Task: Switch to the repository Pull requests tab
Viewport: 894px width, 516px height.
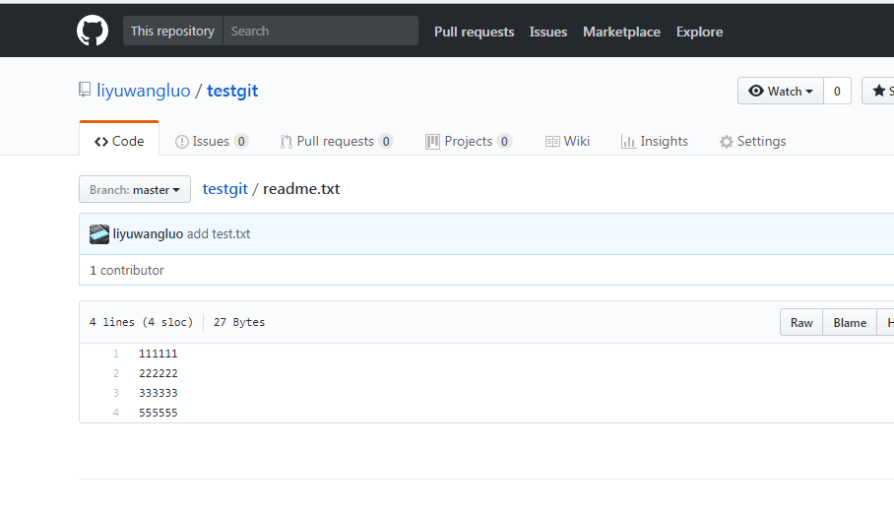Action: click(x=337, y=142)
